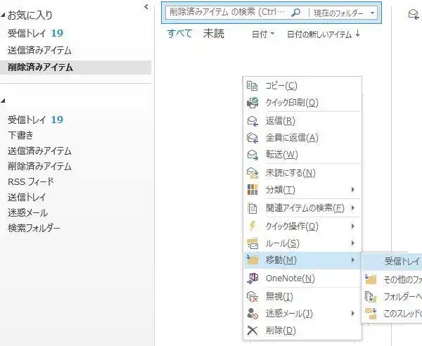Image resolution: width=422 pixels, height=346 pixels.
Task: Open 送信済みアイテム in mailbox folder list
Action: pyautogui.click(x=39, y=150)
